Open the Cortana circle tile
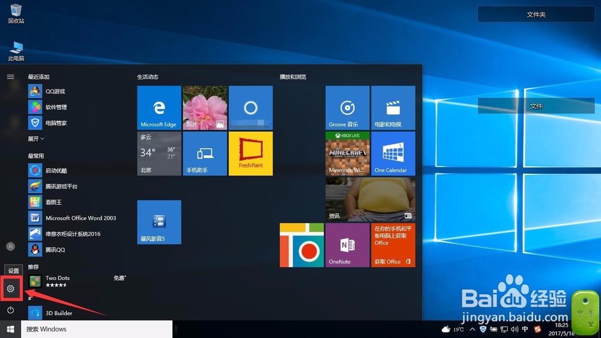This screenshot has width=601, height=338. click(x=251, y=108)
